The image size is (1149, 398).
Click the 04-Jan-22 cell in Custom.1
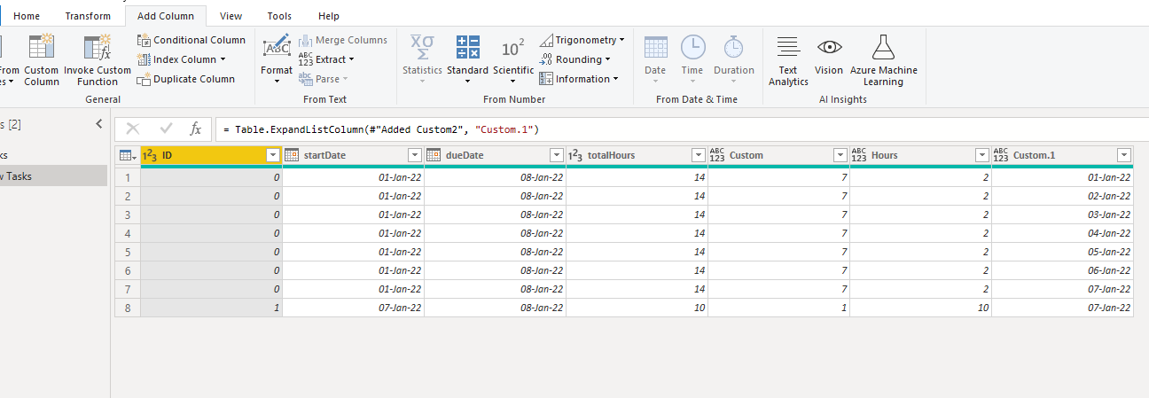[1062, 233]
